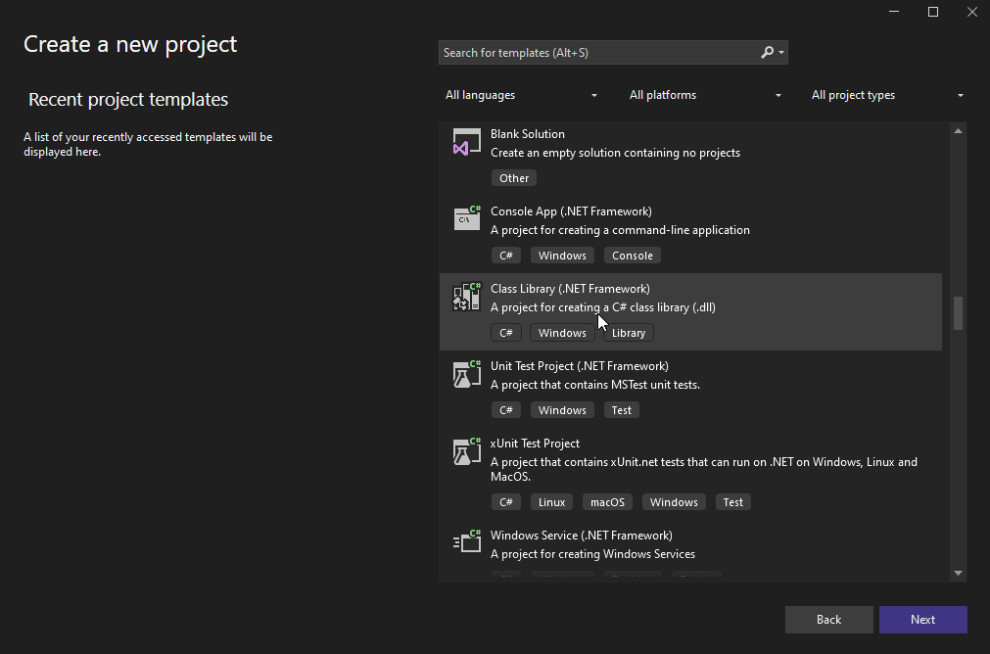Select Windows Service (.NET Framework) title

(x=581, y=536)
